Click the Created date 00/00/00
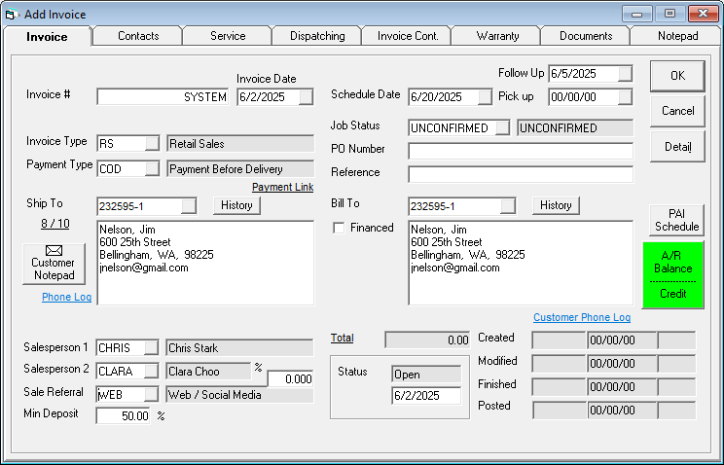 tap(622, 340)
